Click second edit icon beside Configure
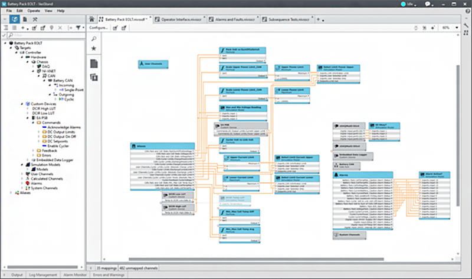 [124, 28]
